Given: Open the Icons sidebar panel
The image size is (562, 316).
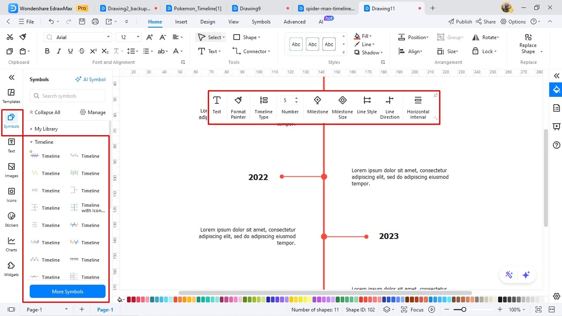Looking at the screenshot, I should click(x=11, y=195).
